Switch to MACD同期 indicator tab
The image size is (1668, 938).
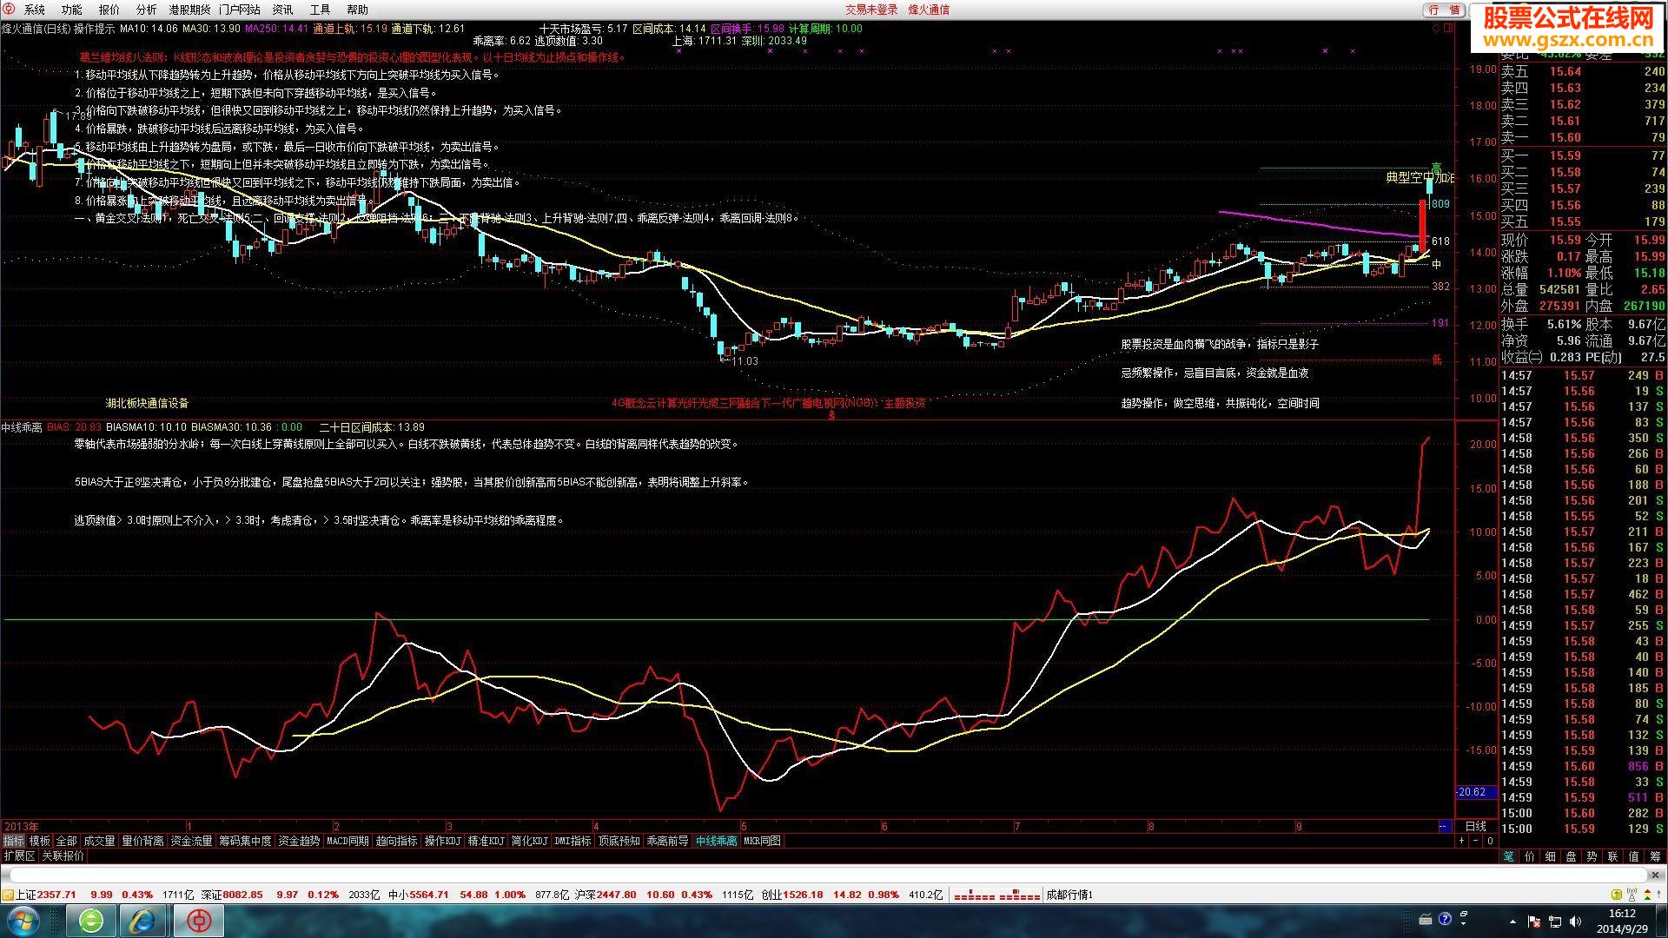click(x=347, y=841)
